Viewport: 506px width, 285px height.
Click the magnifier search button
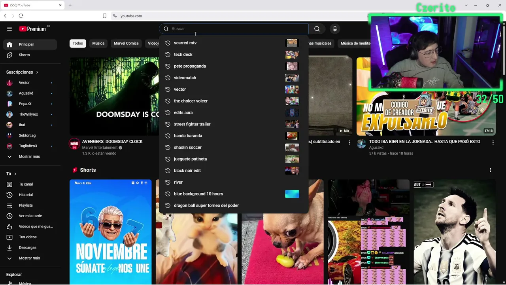pyautogui.click(x=317, y=28)
